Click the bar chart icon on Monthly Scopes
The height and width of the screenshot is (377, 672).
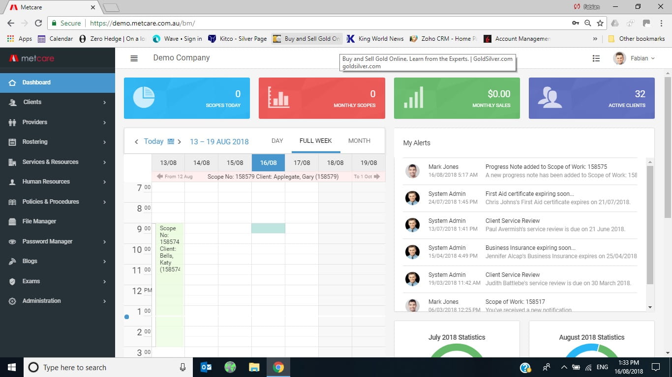coord(278,97)
